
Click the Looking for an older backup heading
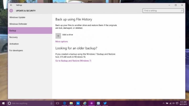[76, 48]
